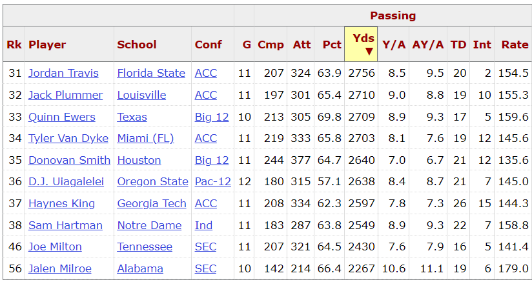
Task: Click the Jack Plummer link
Action: pos(65,95)
